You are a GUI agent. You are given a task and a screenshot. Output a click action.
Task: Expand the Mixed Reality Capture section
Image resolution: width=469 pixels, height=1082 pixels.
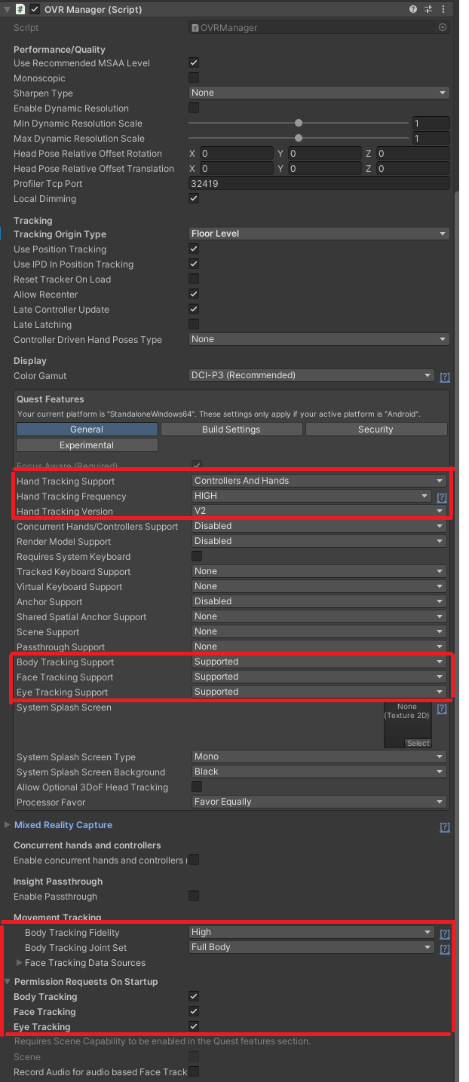click(x=8, y=825)
